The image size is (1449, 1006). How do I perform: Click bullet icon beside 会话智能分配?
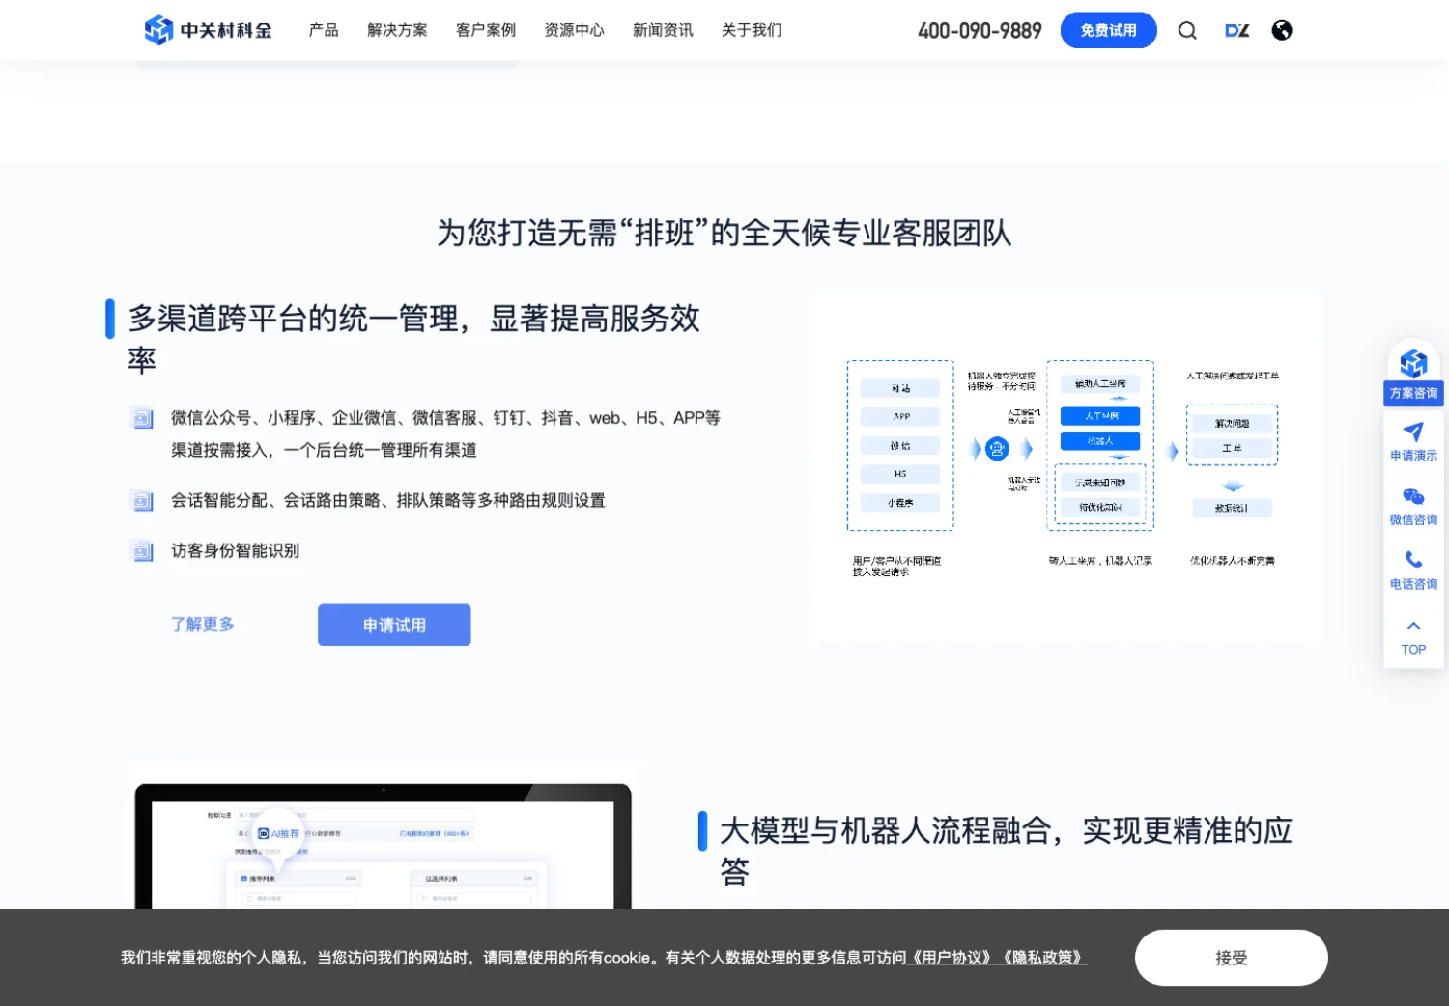pyautogui.click(x=142, y=501)
